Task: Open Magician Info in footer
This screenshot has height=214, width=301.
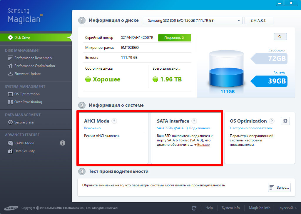Action: (260, 208)
